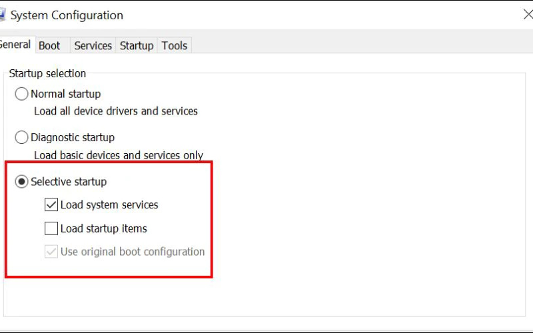Click the 'Diagnostic startup' label text

pyautogui.click(x=73, y=137)
